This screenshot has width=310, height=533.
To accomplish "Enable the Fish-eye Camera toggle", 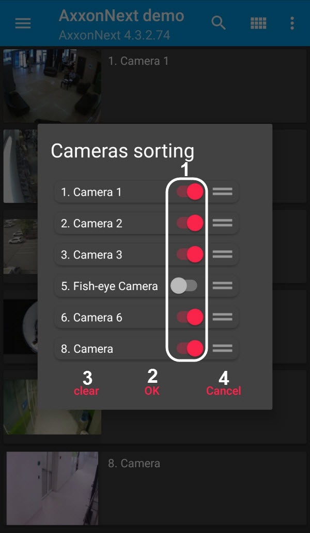I will coord(184,286).
